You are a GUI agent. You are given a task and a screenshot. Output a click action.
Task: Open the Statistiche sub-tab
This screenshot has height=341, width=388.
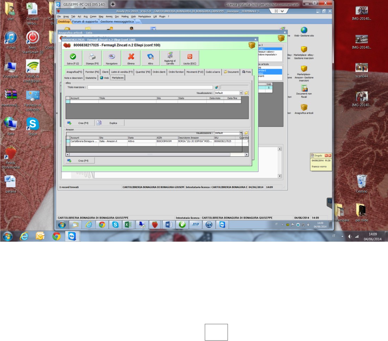(91, 78)
